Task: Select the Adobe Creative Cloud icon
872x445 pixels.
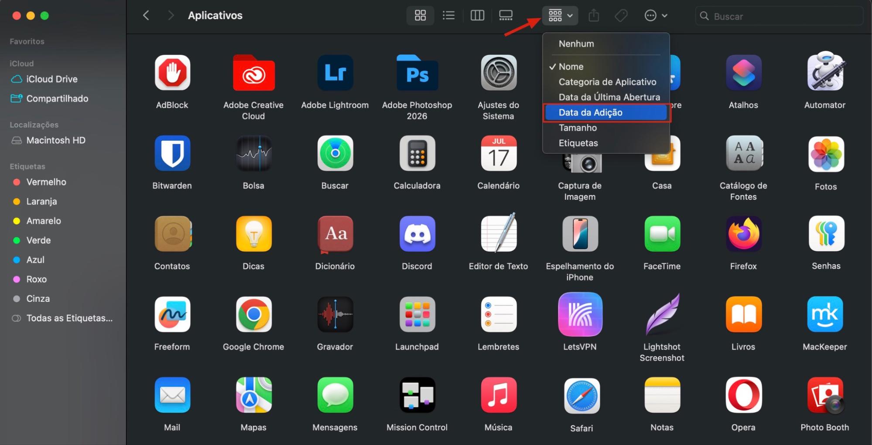Action: click(x=253, y=72)
